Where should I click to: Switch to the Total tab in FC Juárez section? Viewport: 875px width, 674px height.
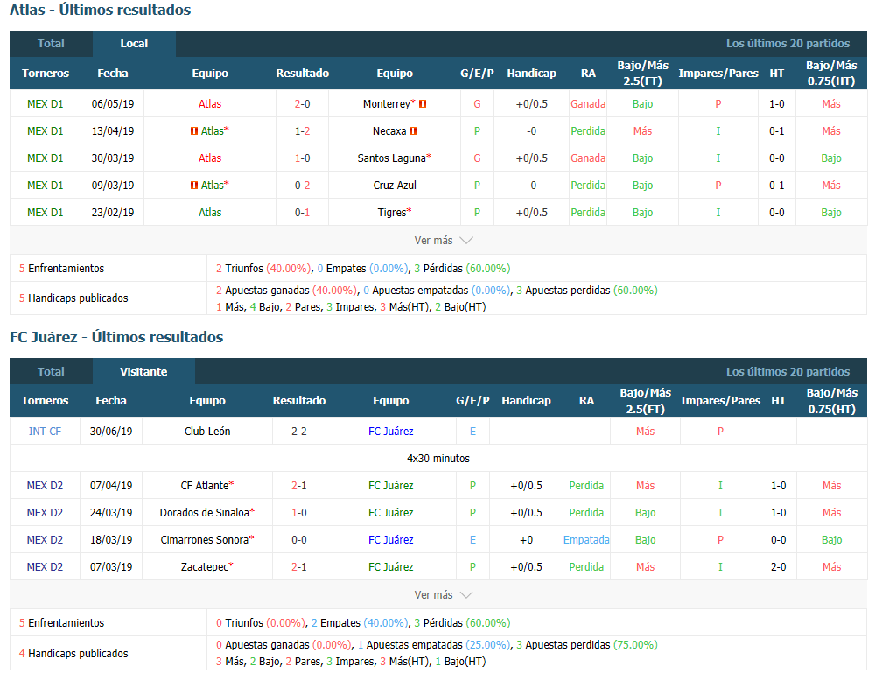(x=51, y=372)
